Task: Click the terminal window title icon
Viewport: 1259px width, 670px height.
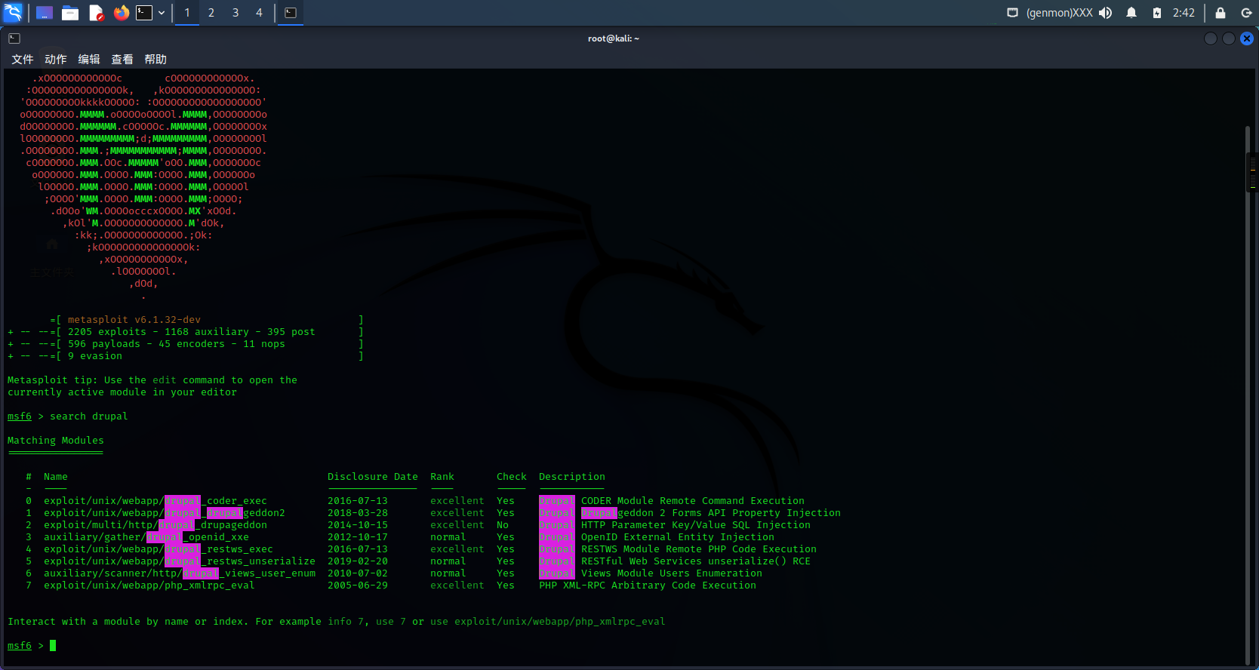Action: [14, 38]
